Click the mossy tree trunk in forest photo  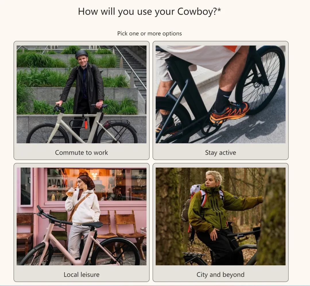[170, 216]
